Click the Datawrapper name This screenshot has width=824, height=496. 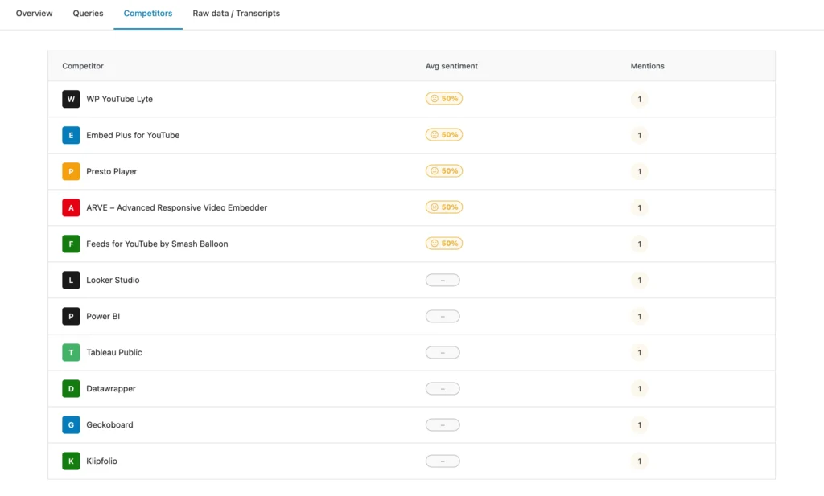[111, 389]
